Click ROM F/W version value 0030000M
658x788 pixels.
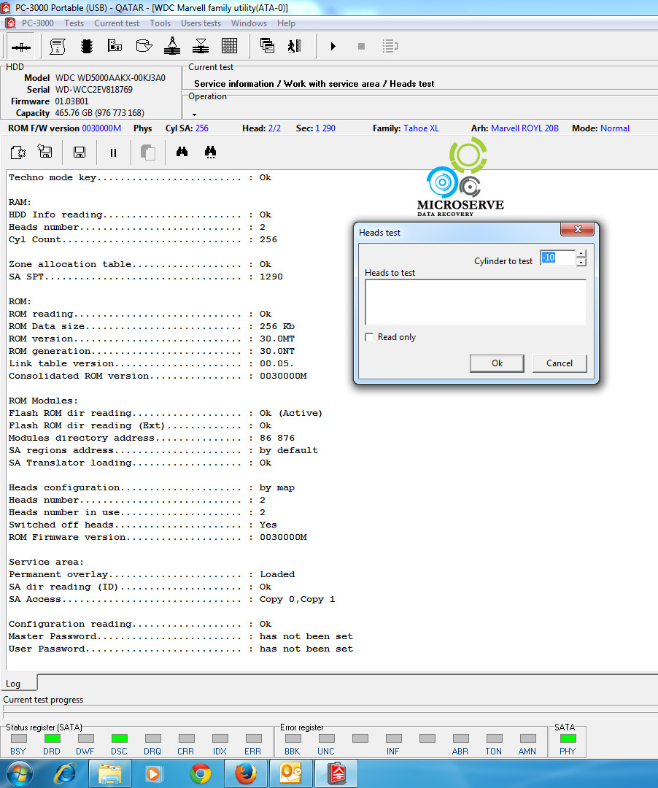(x=101, y=128)
